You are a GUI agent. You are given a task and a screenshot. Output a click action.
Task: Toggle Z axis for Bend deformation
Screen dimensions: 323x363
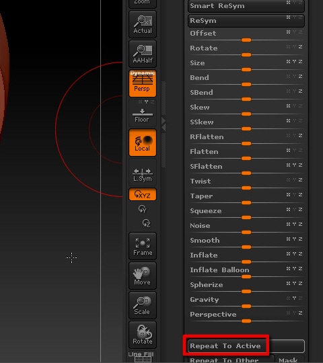click(x=300, y=77)
